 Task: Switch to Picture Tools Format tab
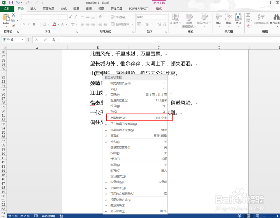click(159, 9)
